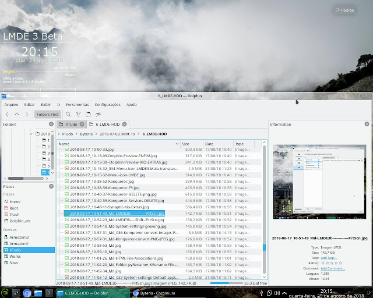Open the clipboard icon in the system tray
This screenshot has width=373, height=298.
pyautogui.click(x=269, y=293)
